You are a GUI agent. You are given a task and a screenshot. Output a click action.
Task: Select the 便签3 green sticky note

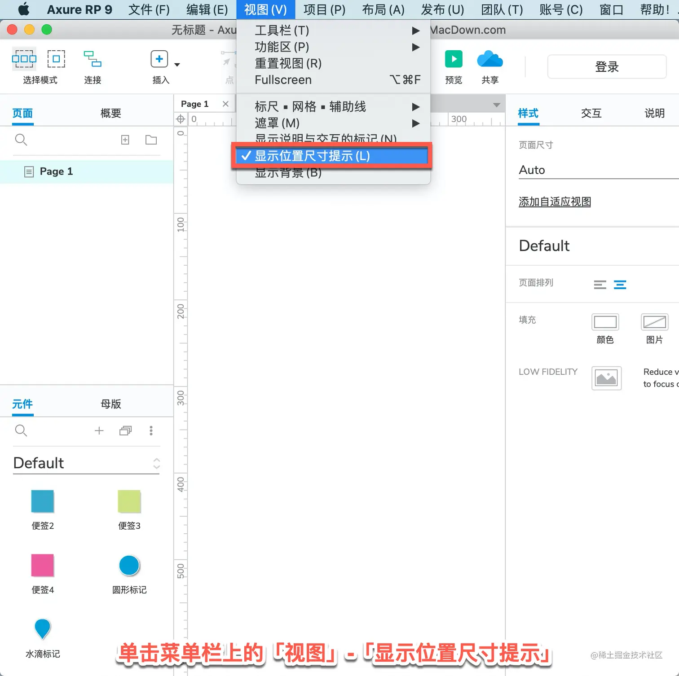point(129,501)
